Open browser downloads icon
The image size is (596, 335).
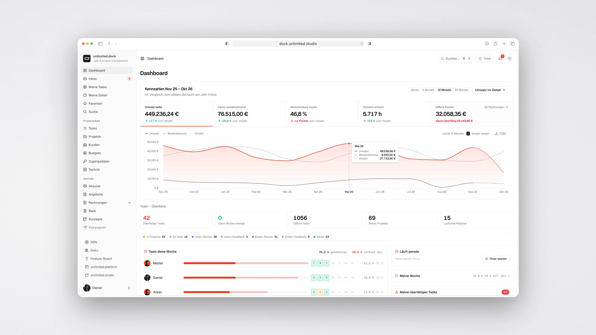pyautogui.click(x=487, y=44)
